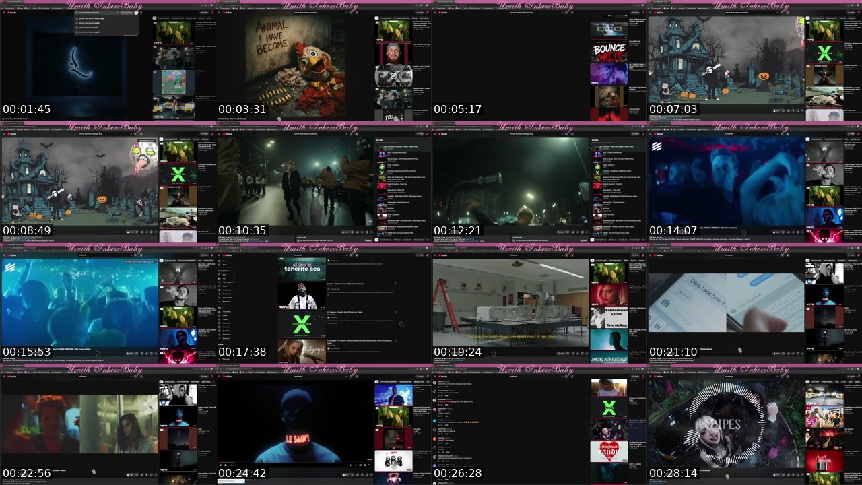Screen dimensions: 862x485
Task: Jump to the street scene frame 00:10:35
Action: pyautogui.click(x=323, y=182)
